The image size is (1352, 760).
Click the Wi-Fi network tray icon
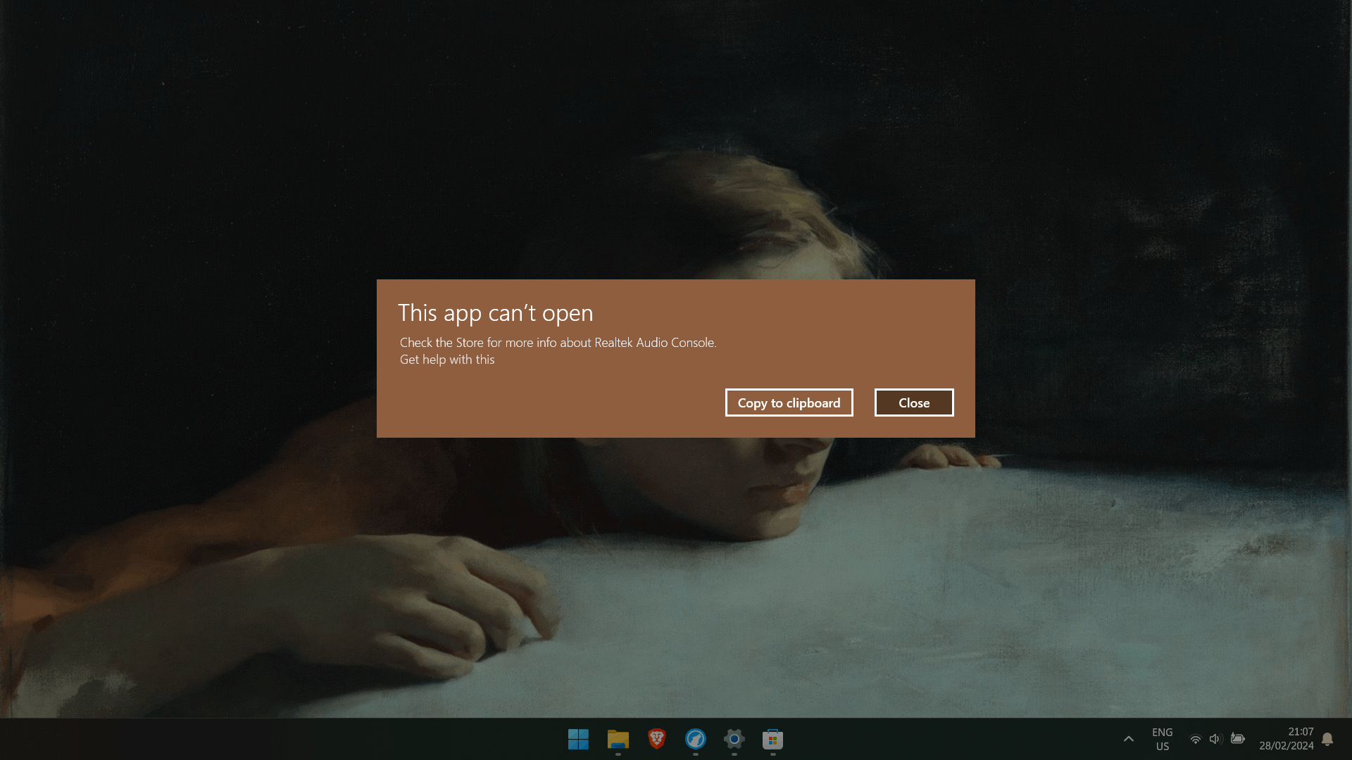pos(1195,739)
